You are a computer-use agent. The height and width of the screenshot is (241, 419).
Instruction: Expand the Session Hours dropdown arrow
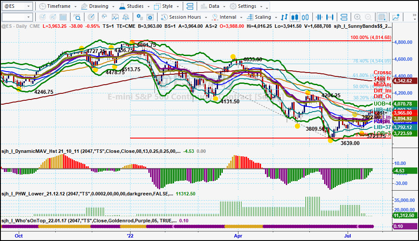[x=206, y=17]
